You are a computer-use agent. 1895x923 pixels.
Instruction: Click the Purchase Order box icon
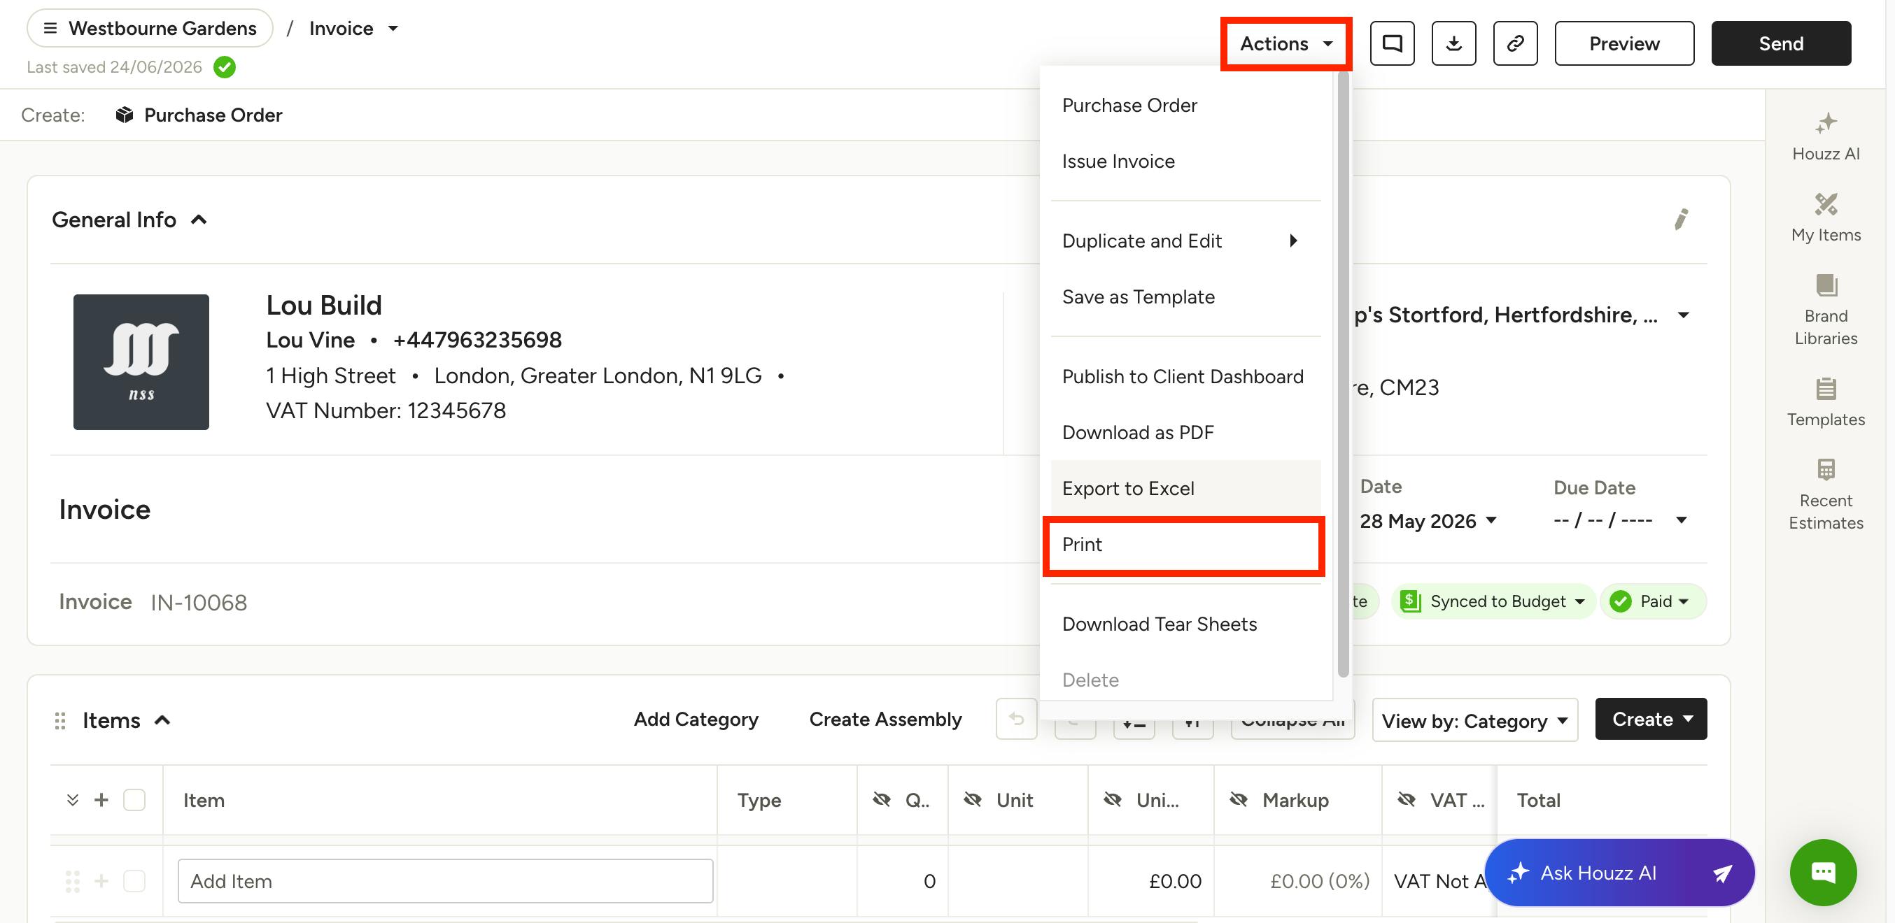(125, 115)
